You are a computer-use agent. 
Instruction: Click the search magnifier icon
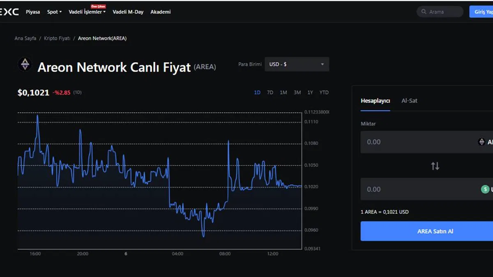tap(424, 12)
